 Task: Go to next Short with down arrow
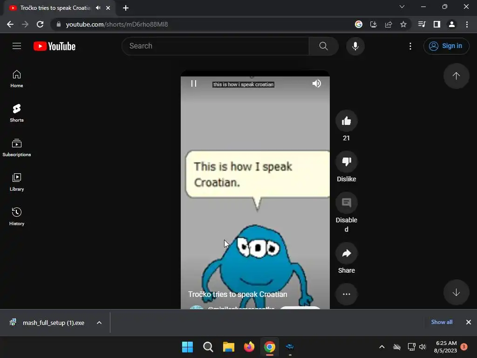click(456, 292)
